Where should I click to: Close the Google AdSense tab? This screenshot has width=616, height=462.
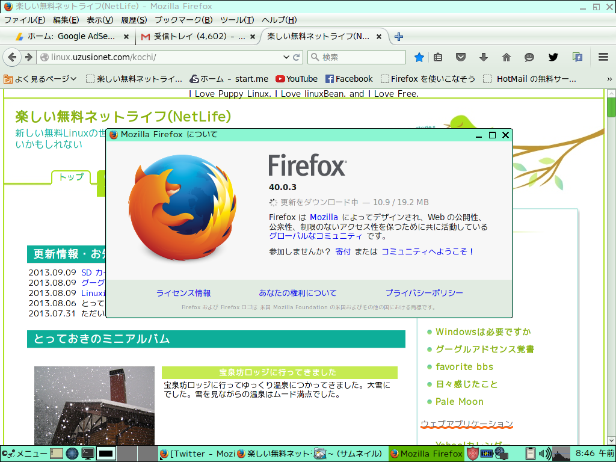tap(126, 37)
